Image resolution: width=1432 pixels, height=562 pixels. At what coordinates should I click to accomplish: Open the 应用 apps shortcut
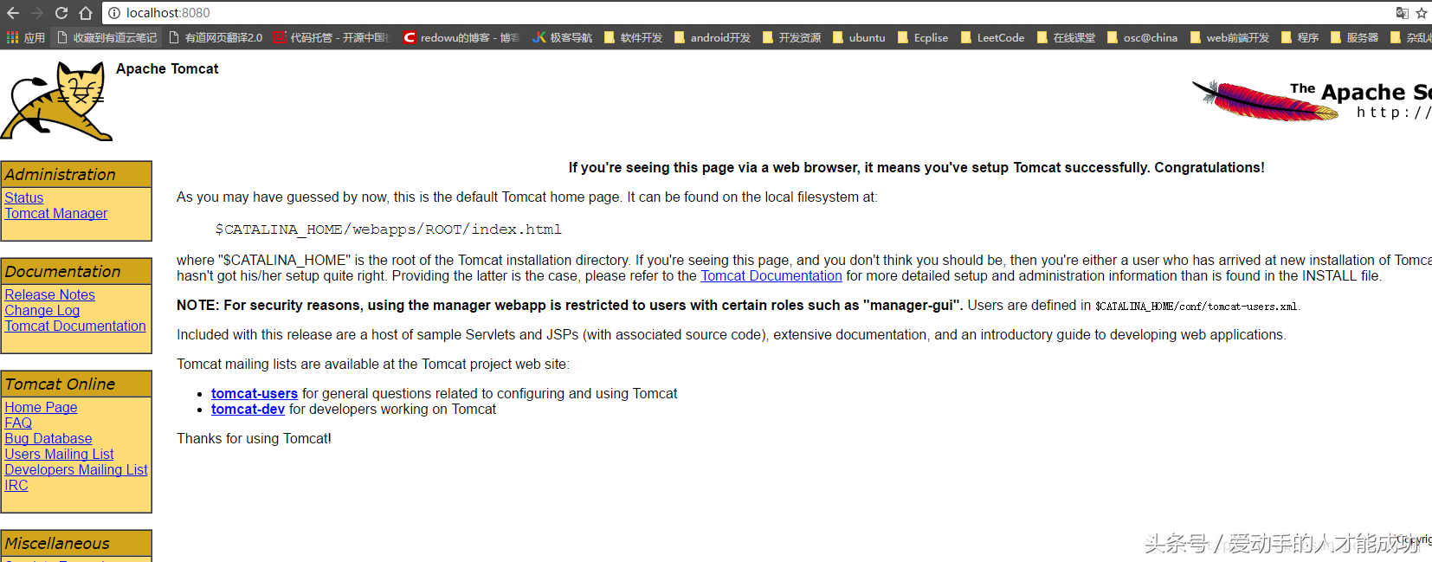[25, 37]
